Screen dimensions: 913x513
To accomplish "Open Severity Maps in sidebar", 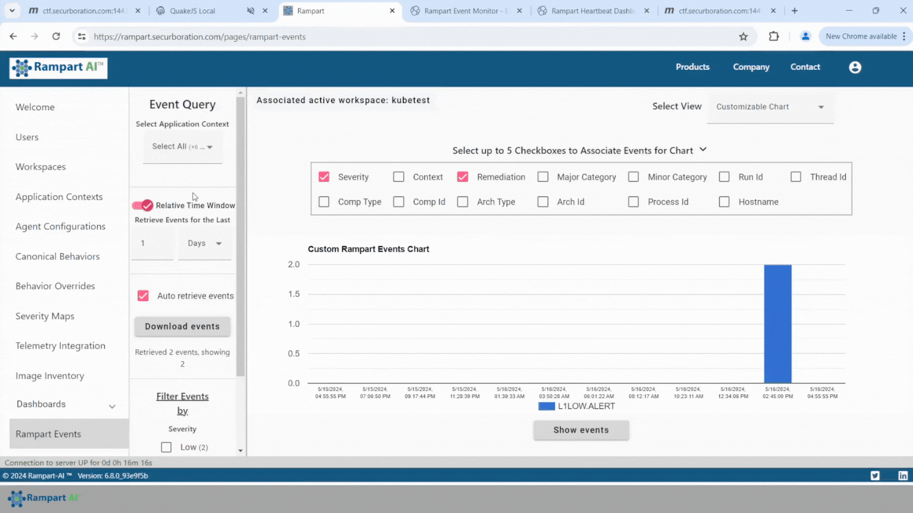I will point(45,316).
